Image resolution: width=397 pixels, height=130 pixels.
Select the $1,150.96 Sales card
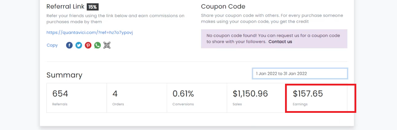click(257, 98)
